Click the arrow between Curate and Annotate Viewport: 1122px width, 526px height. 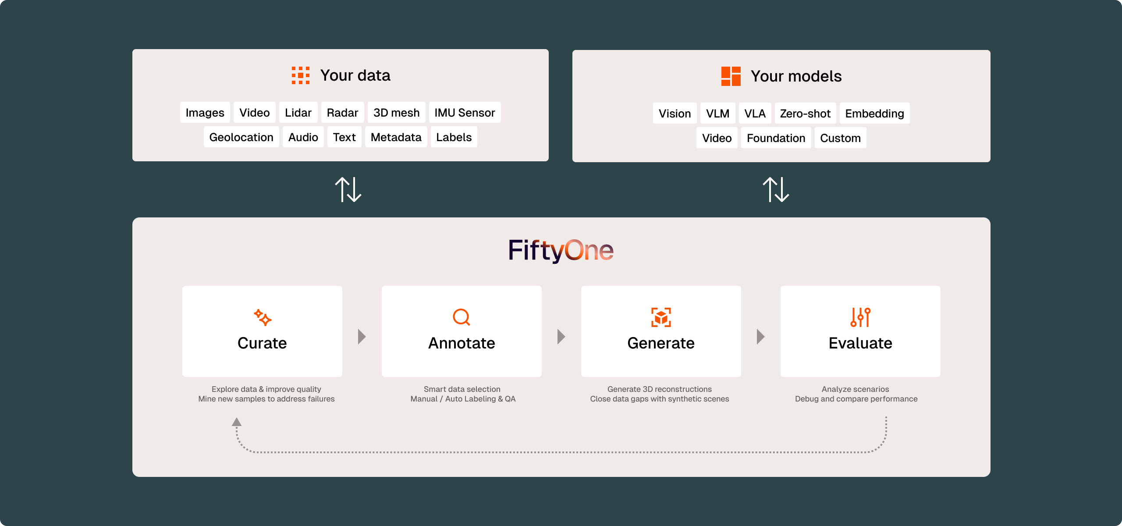(x=362, y=337)
